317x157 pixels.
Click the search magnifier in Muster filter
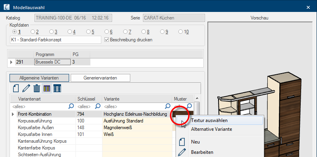click(x=189, y=106)
